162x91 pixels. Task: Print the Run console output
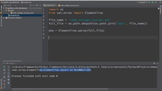[8, 80]
